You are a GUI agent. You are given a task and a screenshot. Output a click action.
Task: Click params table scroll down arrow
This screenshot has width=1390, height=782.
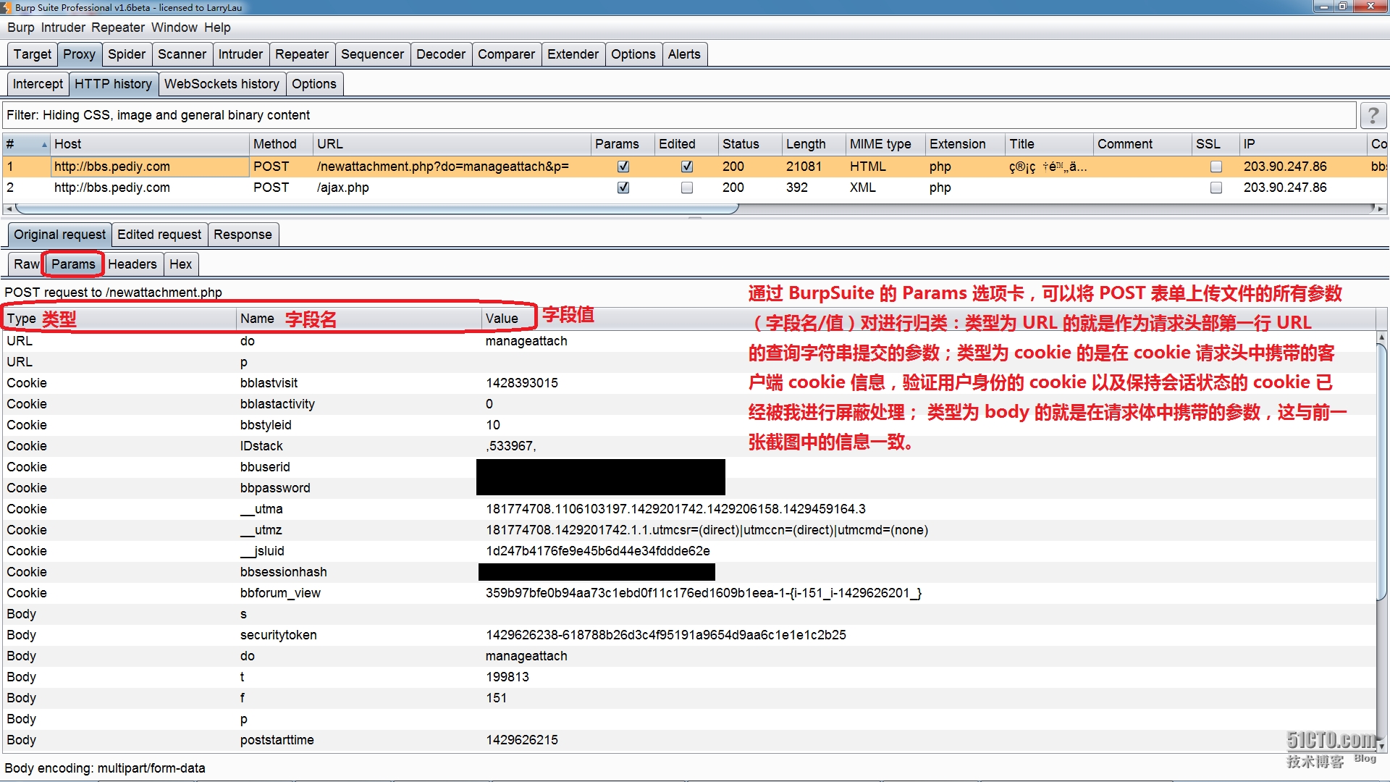(1382, 746)
